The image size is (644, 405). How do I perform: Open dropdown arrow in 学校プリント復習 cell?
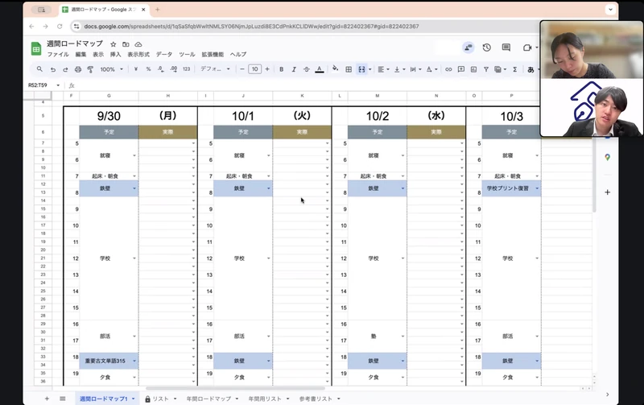point(537,188)
